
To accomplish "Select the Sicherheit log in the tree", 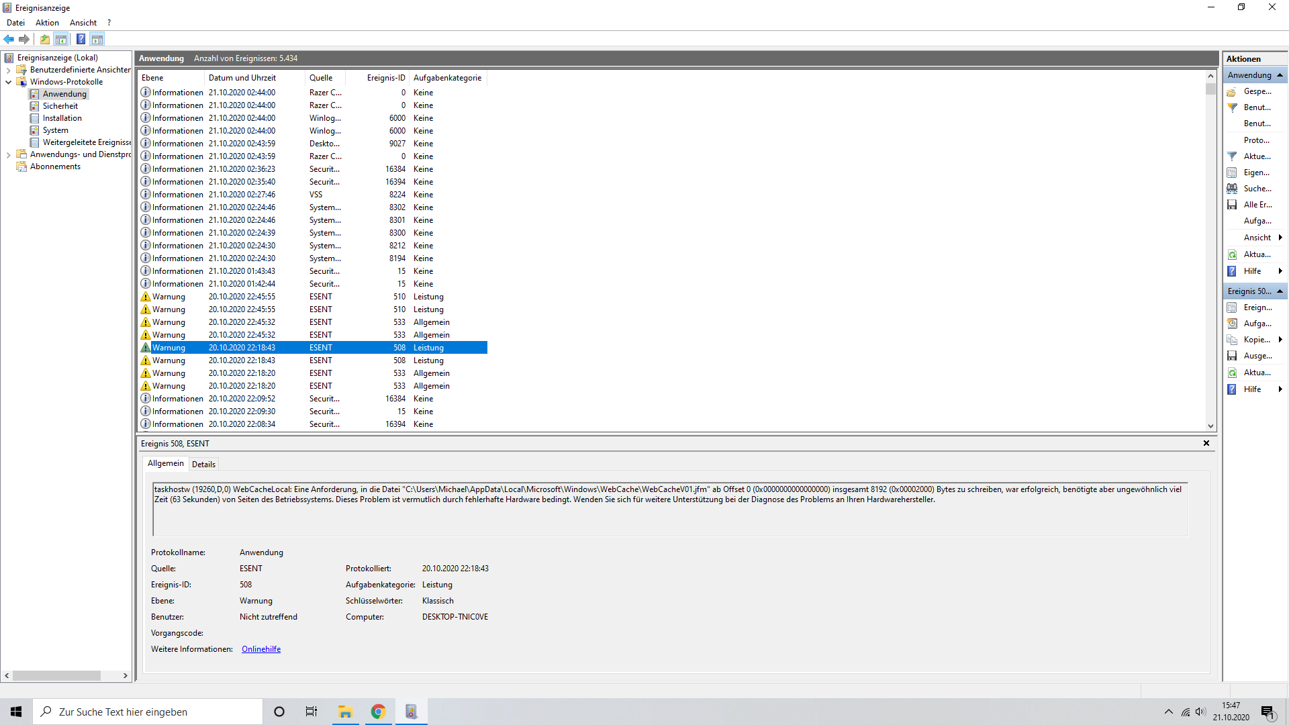I will 60,106.
